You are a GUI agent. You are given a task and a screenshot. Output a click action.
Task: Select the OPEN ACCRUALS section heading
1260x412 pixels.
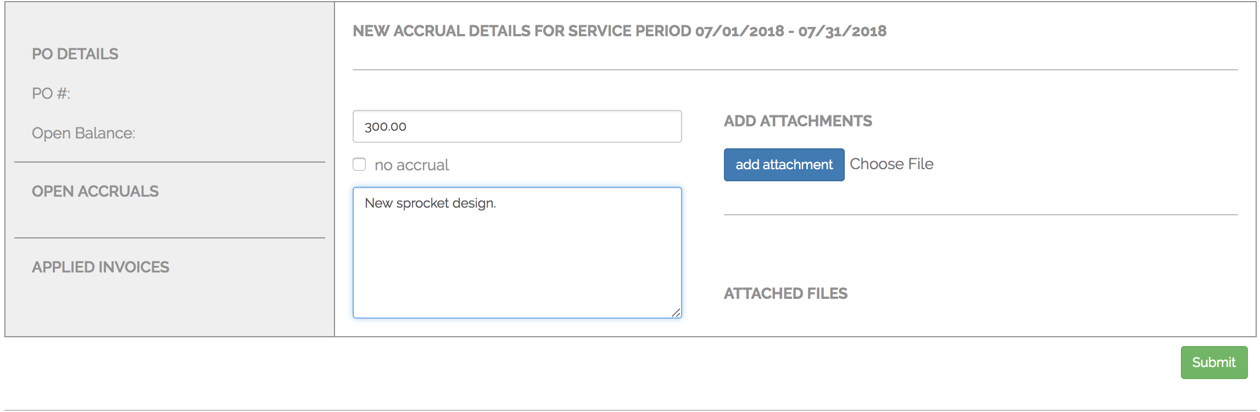point(95,191)
